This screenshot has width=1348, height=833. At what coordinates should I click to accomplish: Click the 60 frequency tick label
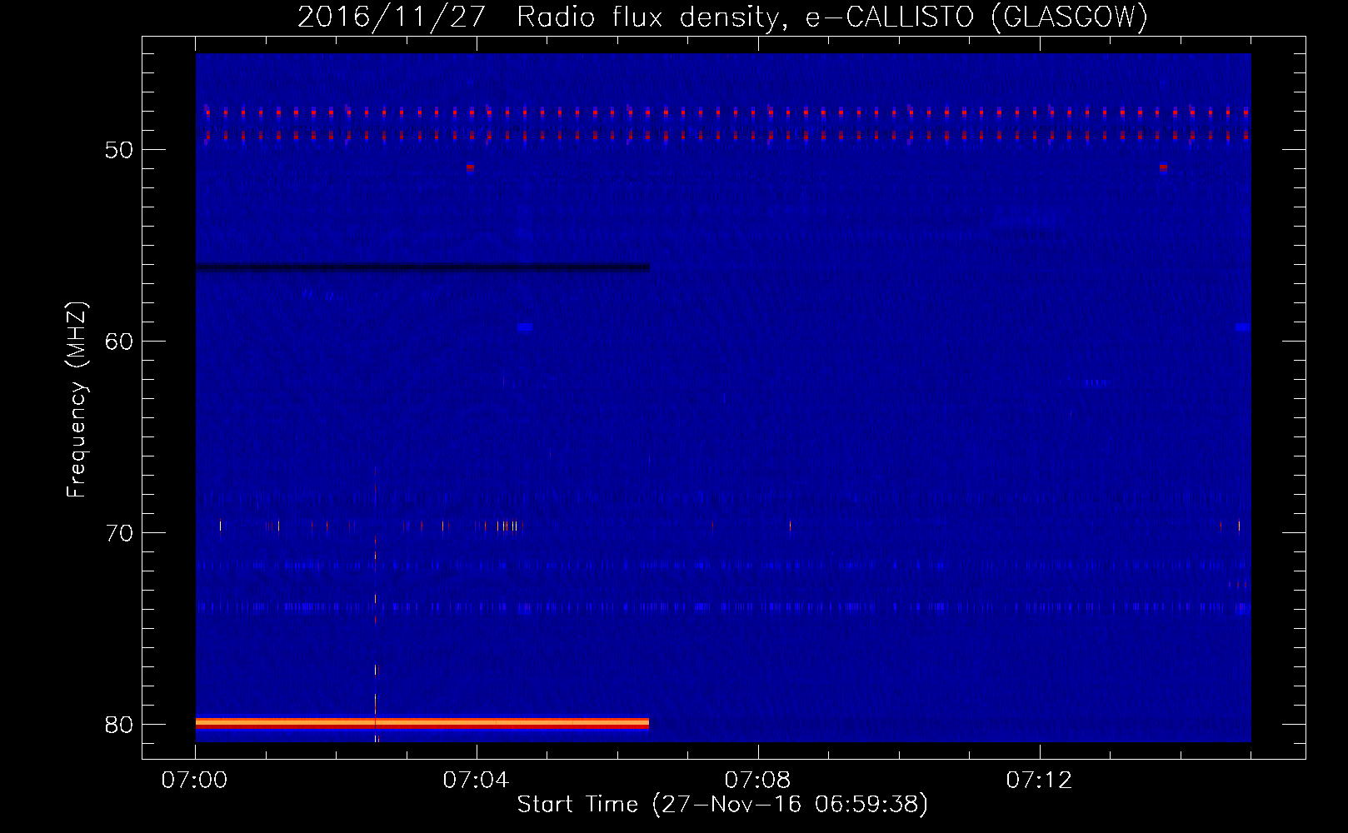(119, 342)
